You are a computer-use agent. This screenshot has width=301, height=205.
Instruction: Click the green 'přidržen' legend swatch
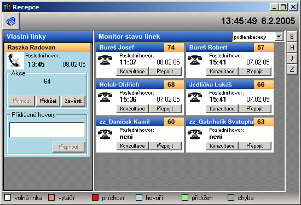tap(185, 197)
